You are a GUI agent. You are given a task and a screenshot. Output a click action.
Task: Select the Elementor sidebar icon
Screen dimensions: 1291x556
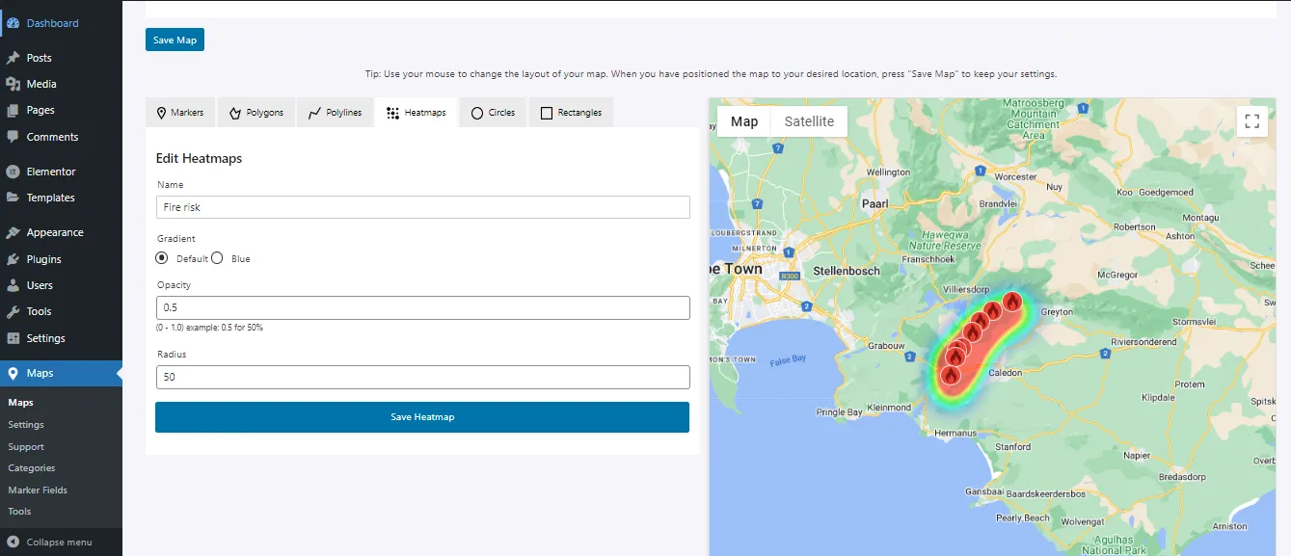(x=13, y=171)
